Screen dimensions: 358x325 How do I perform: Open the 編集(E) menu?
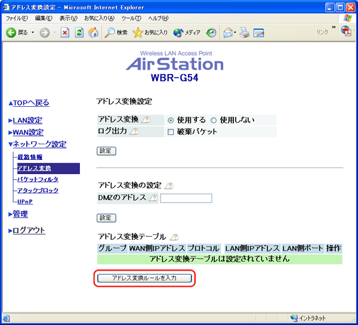(x=44, y=18)
